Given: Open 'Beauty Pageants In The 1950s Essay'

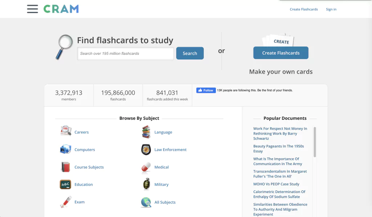Looking at the screenshot, I should click(x=279, y=149).
